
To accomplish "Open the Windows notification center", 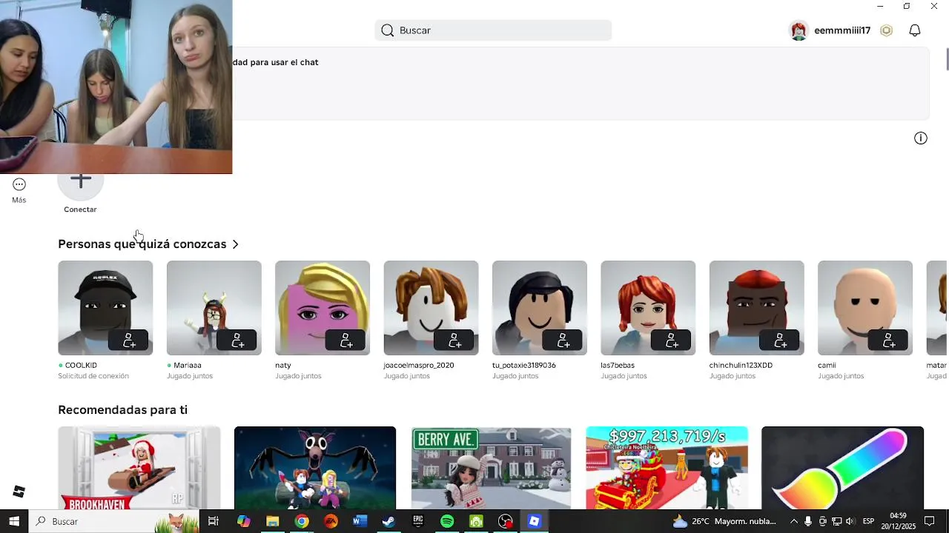I will tap(930, 521).
